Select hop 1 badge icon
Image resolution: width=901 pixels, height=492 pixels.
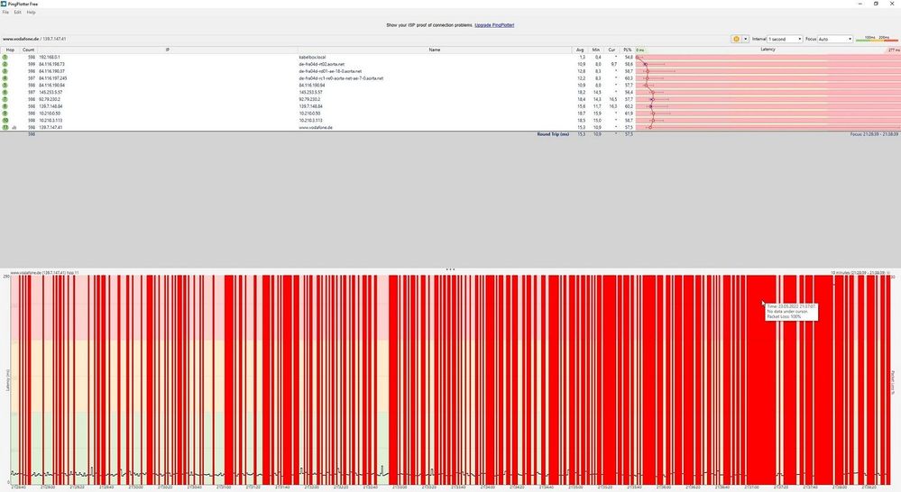[5, 58]
